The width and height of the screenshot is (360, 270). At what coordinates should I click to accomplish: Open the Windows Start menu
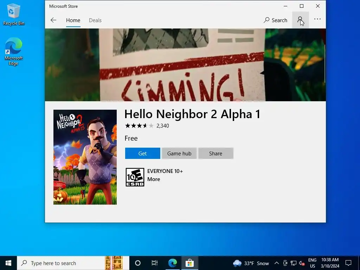coord(8,263)
